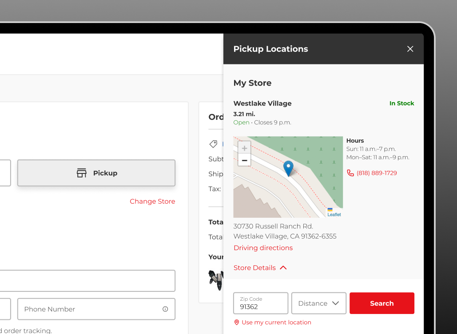
Task: Click the tag icon in order summary
Action: click(x=213, y=144)
